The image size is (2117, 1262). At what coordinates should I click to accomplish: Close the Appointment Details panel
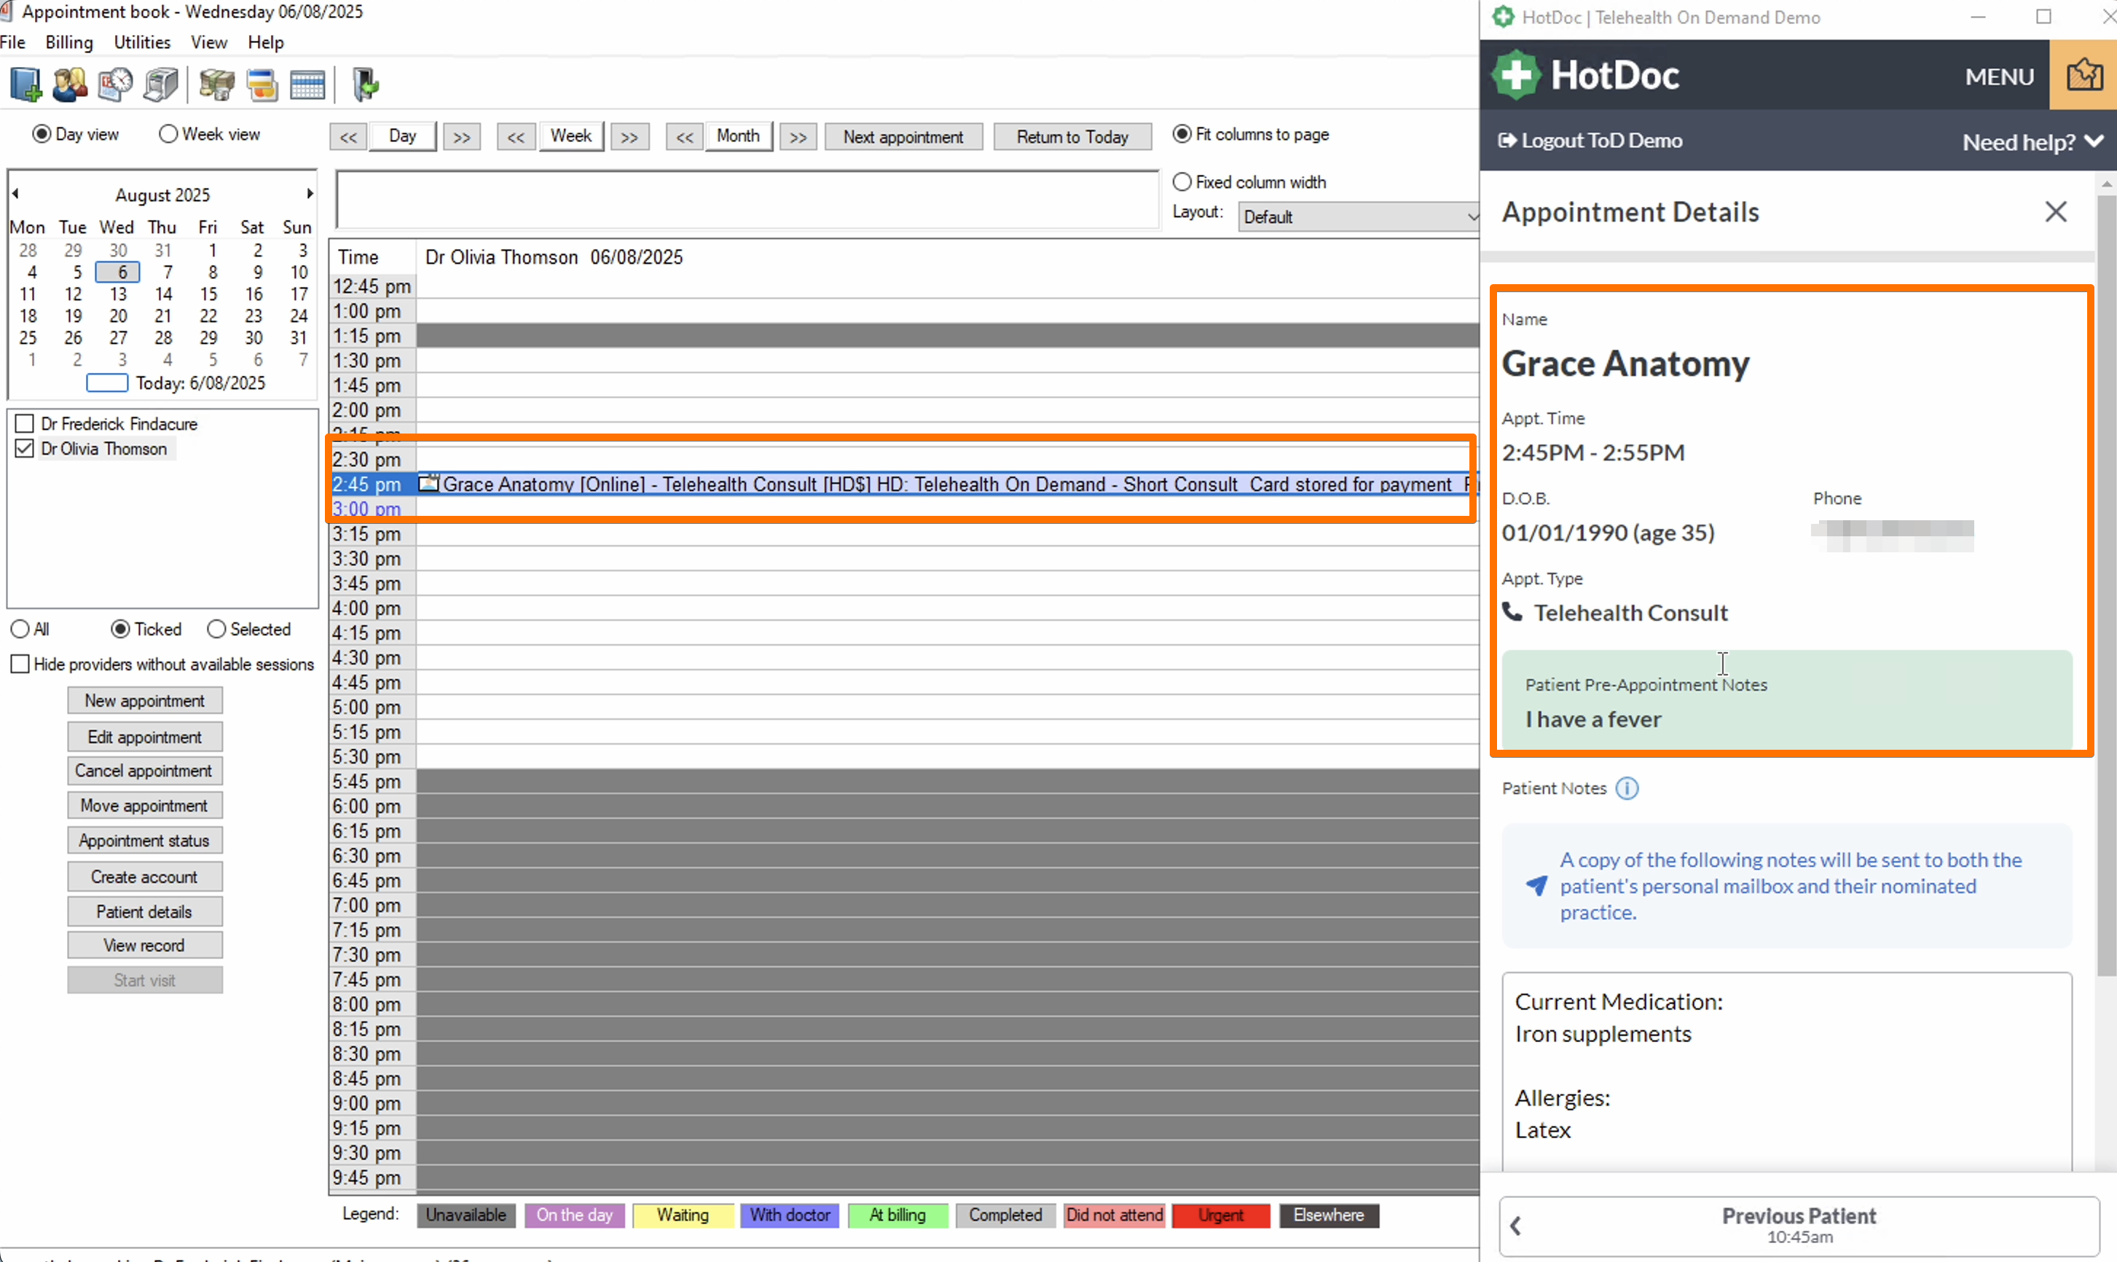point(2056,212)
